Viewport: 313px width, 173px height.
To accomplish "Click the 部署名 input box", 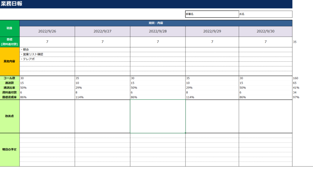I will click(x=212, y=14).
